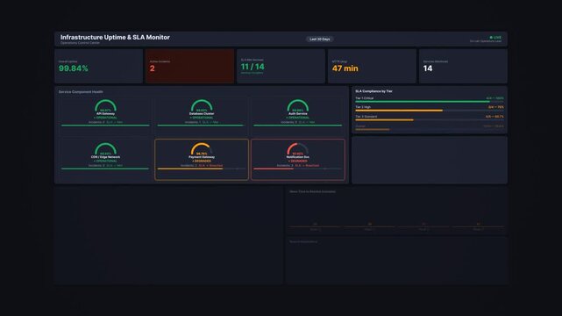Click the CDN / Edge Network uptime gauge
Image resolution: width=562 pixels, height=316 pixels.
pyautogui.click(x=105, y=148)
